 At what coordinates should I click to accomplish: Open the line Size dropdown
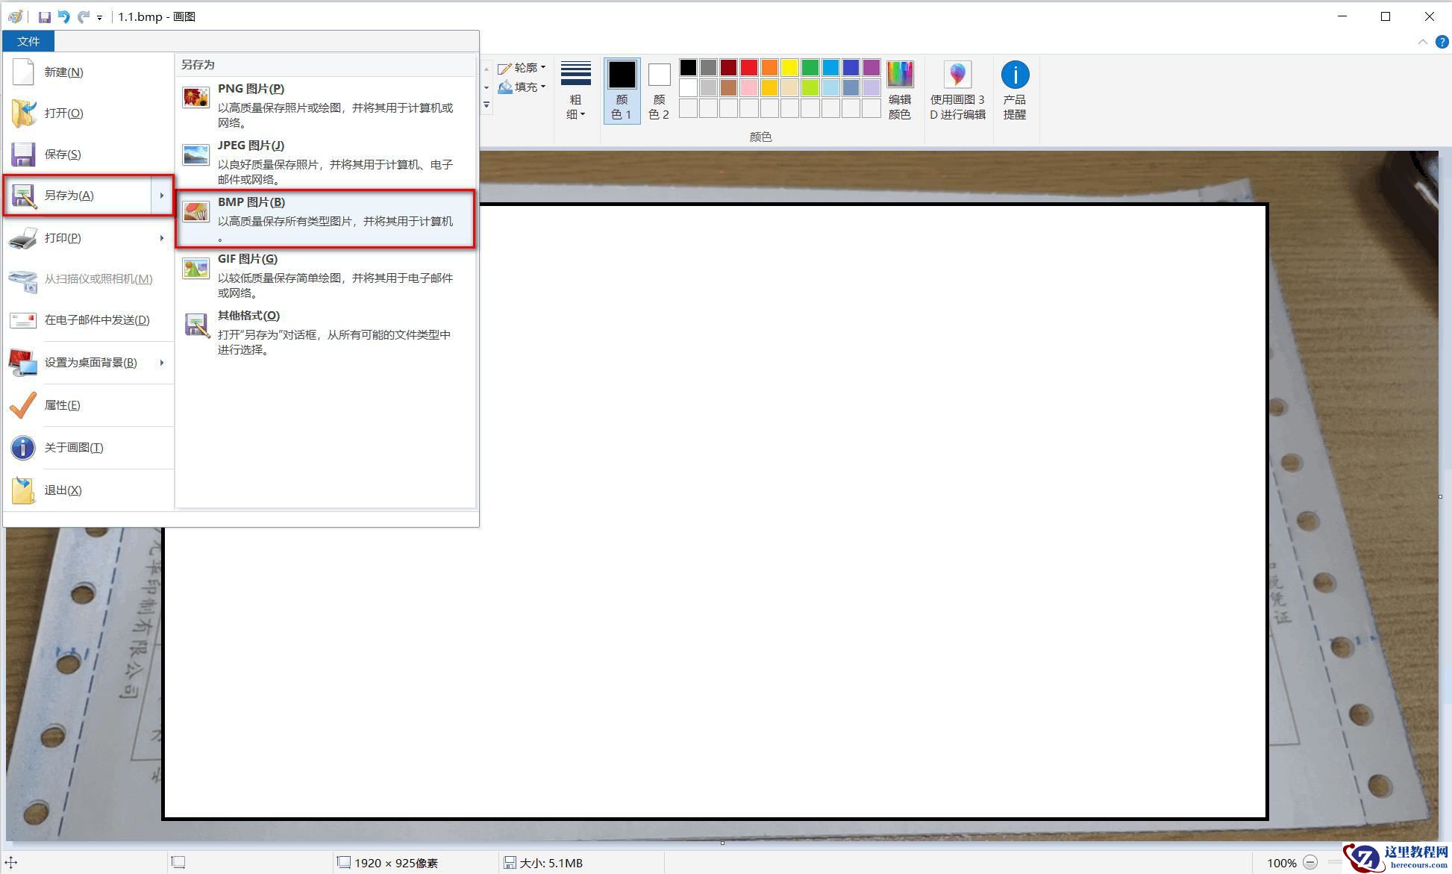point(575,90)
